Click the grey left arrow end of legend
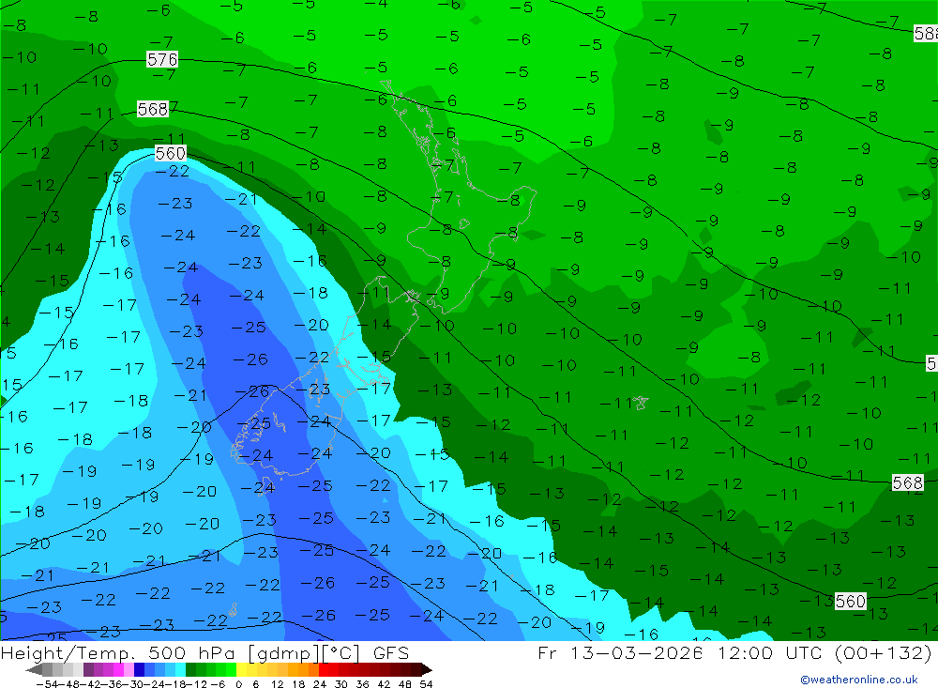The height and width of the screenshot is (688, 938). 34,669
